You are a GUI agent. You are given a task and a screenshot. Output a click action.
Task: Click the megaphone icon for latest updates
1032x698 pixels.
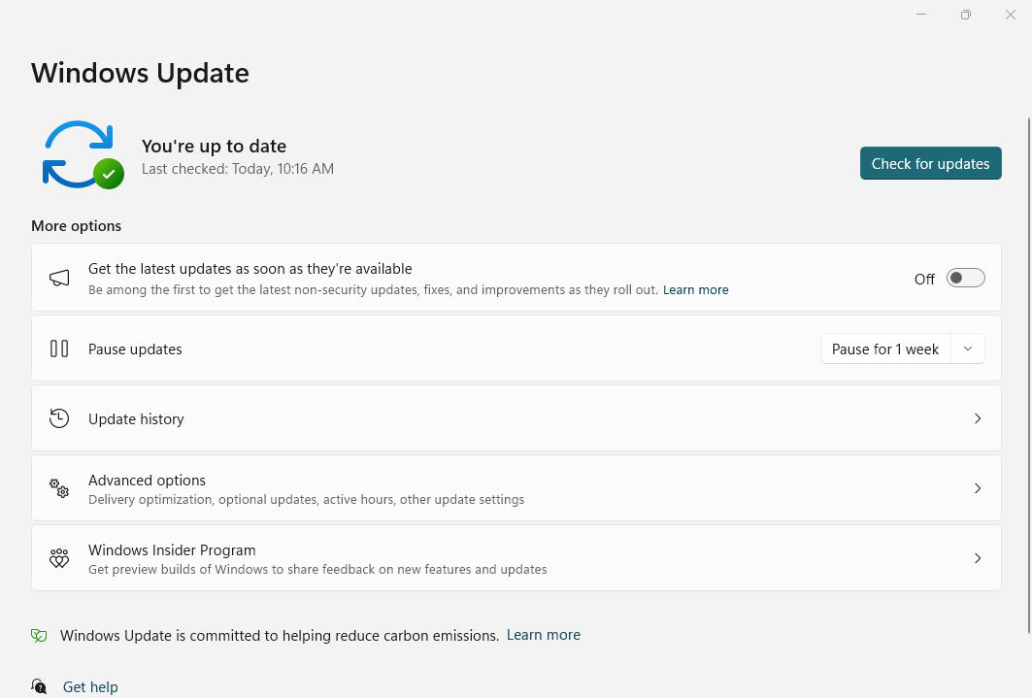point(59,279)
